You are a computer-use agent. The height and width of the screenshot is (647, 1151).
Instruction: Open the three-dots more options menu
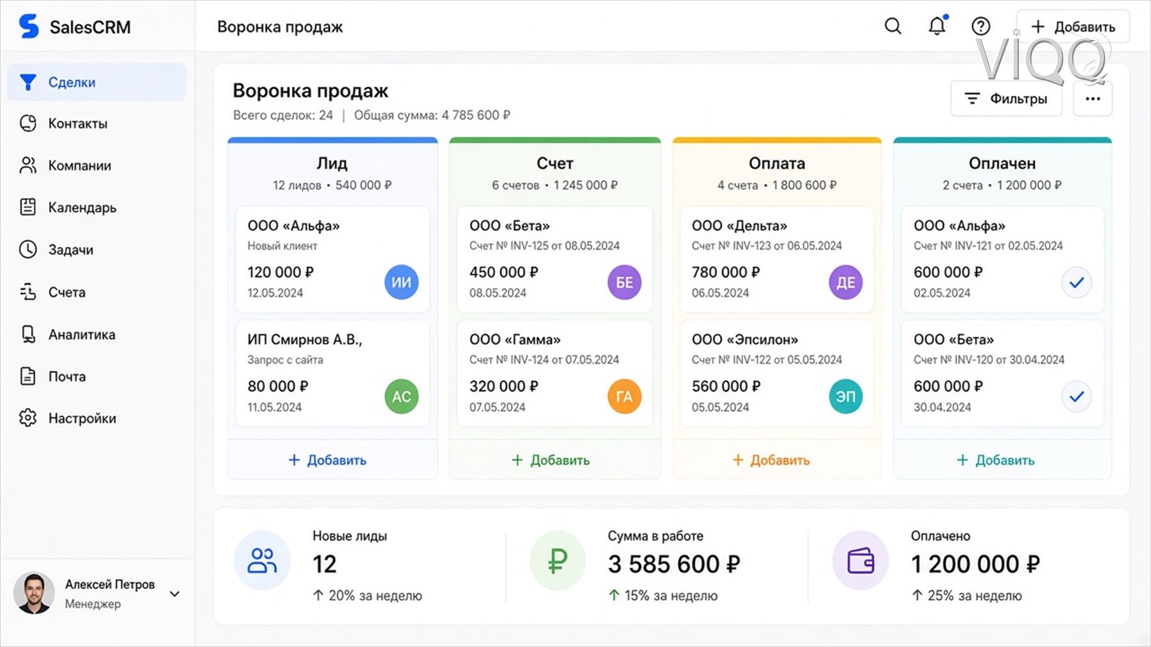(x=1092, y=99)
